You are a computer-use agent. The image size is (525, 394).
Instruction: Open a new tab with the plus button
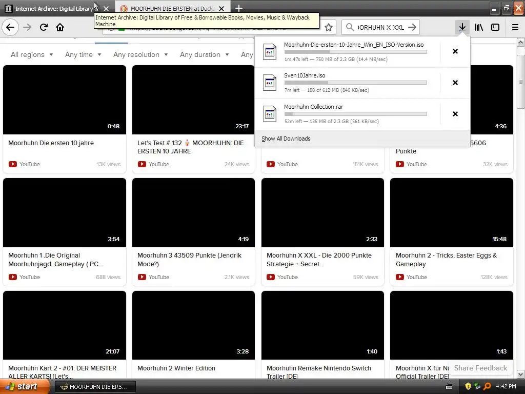(239, 8)
